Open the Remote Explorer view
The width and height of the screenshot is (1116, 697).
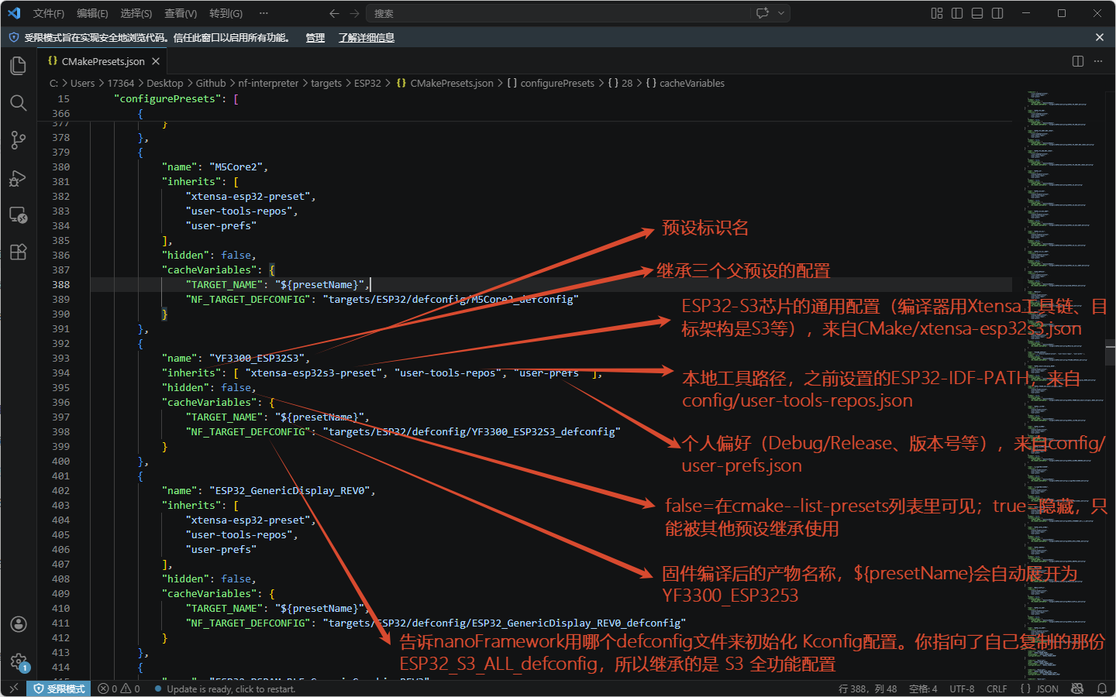pos(19,215)
